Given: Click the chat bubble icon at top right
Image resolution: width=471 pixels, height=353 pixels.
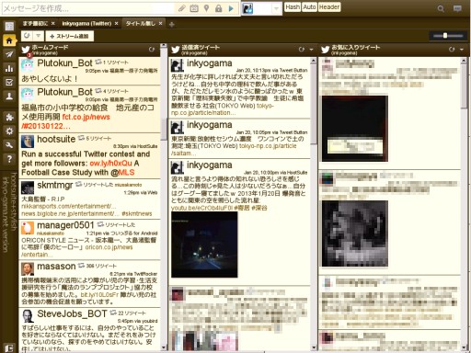Looking at the screenshot, I should click(457, 8).
